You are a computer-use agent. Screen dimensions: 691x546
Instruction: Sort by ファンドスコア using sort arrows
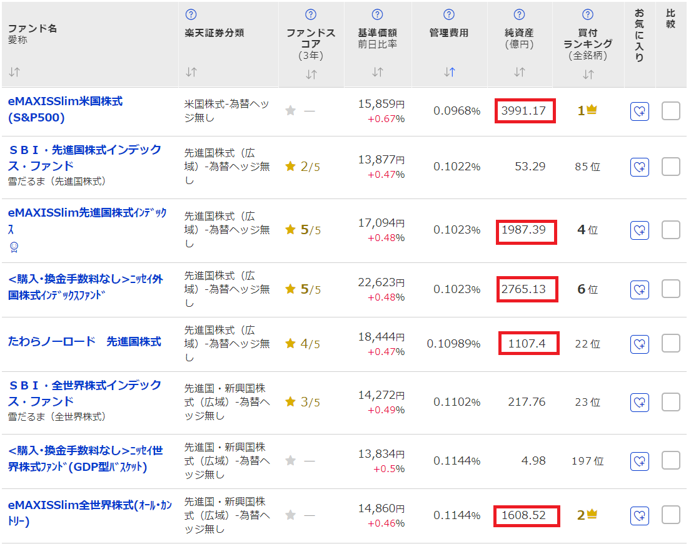point(311,75)
